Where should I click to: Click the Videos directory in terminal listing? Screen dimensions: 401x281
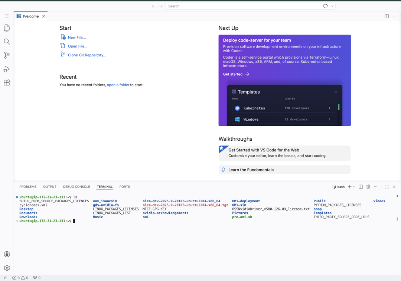[x=379, y=201]
